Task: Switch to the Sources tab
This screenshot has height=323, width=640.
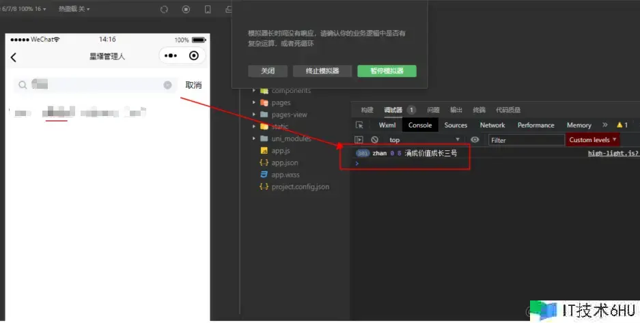Action: pyautogui.click(x=456, y=125)
